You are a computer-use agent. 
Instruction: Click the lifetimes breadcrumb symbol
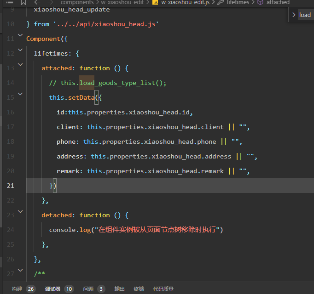[x=238, y=2]
